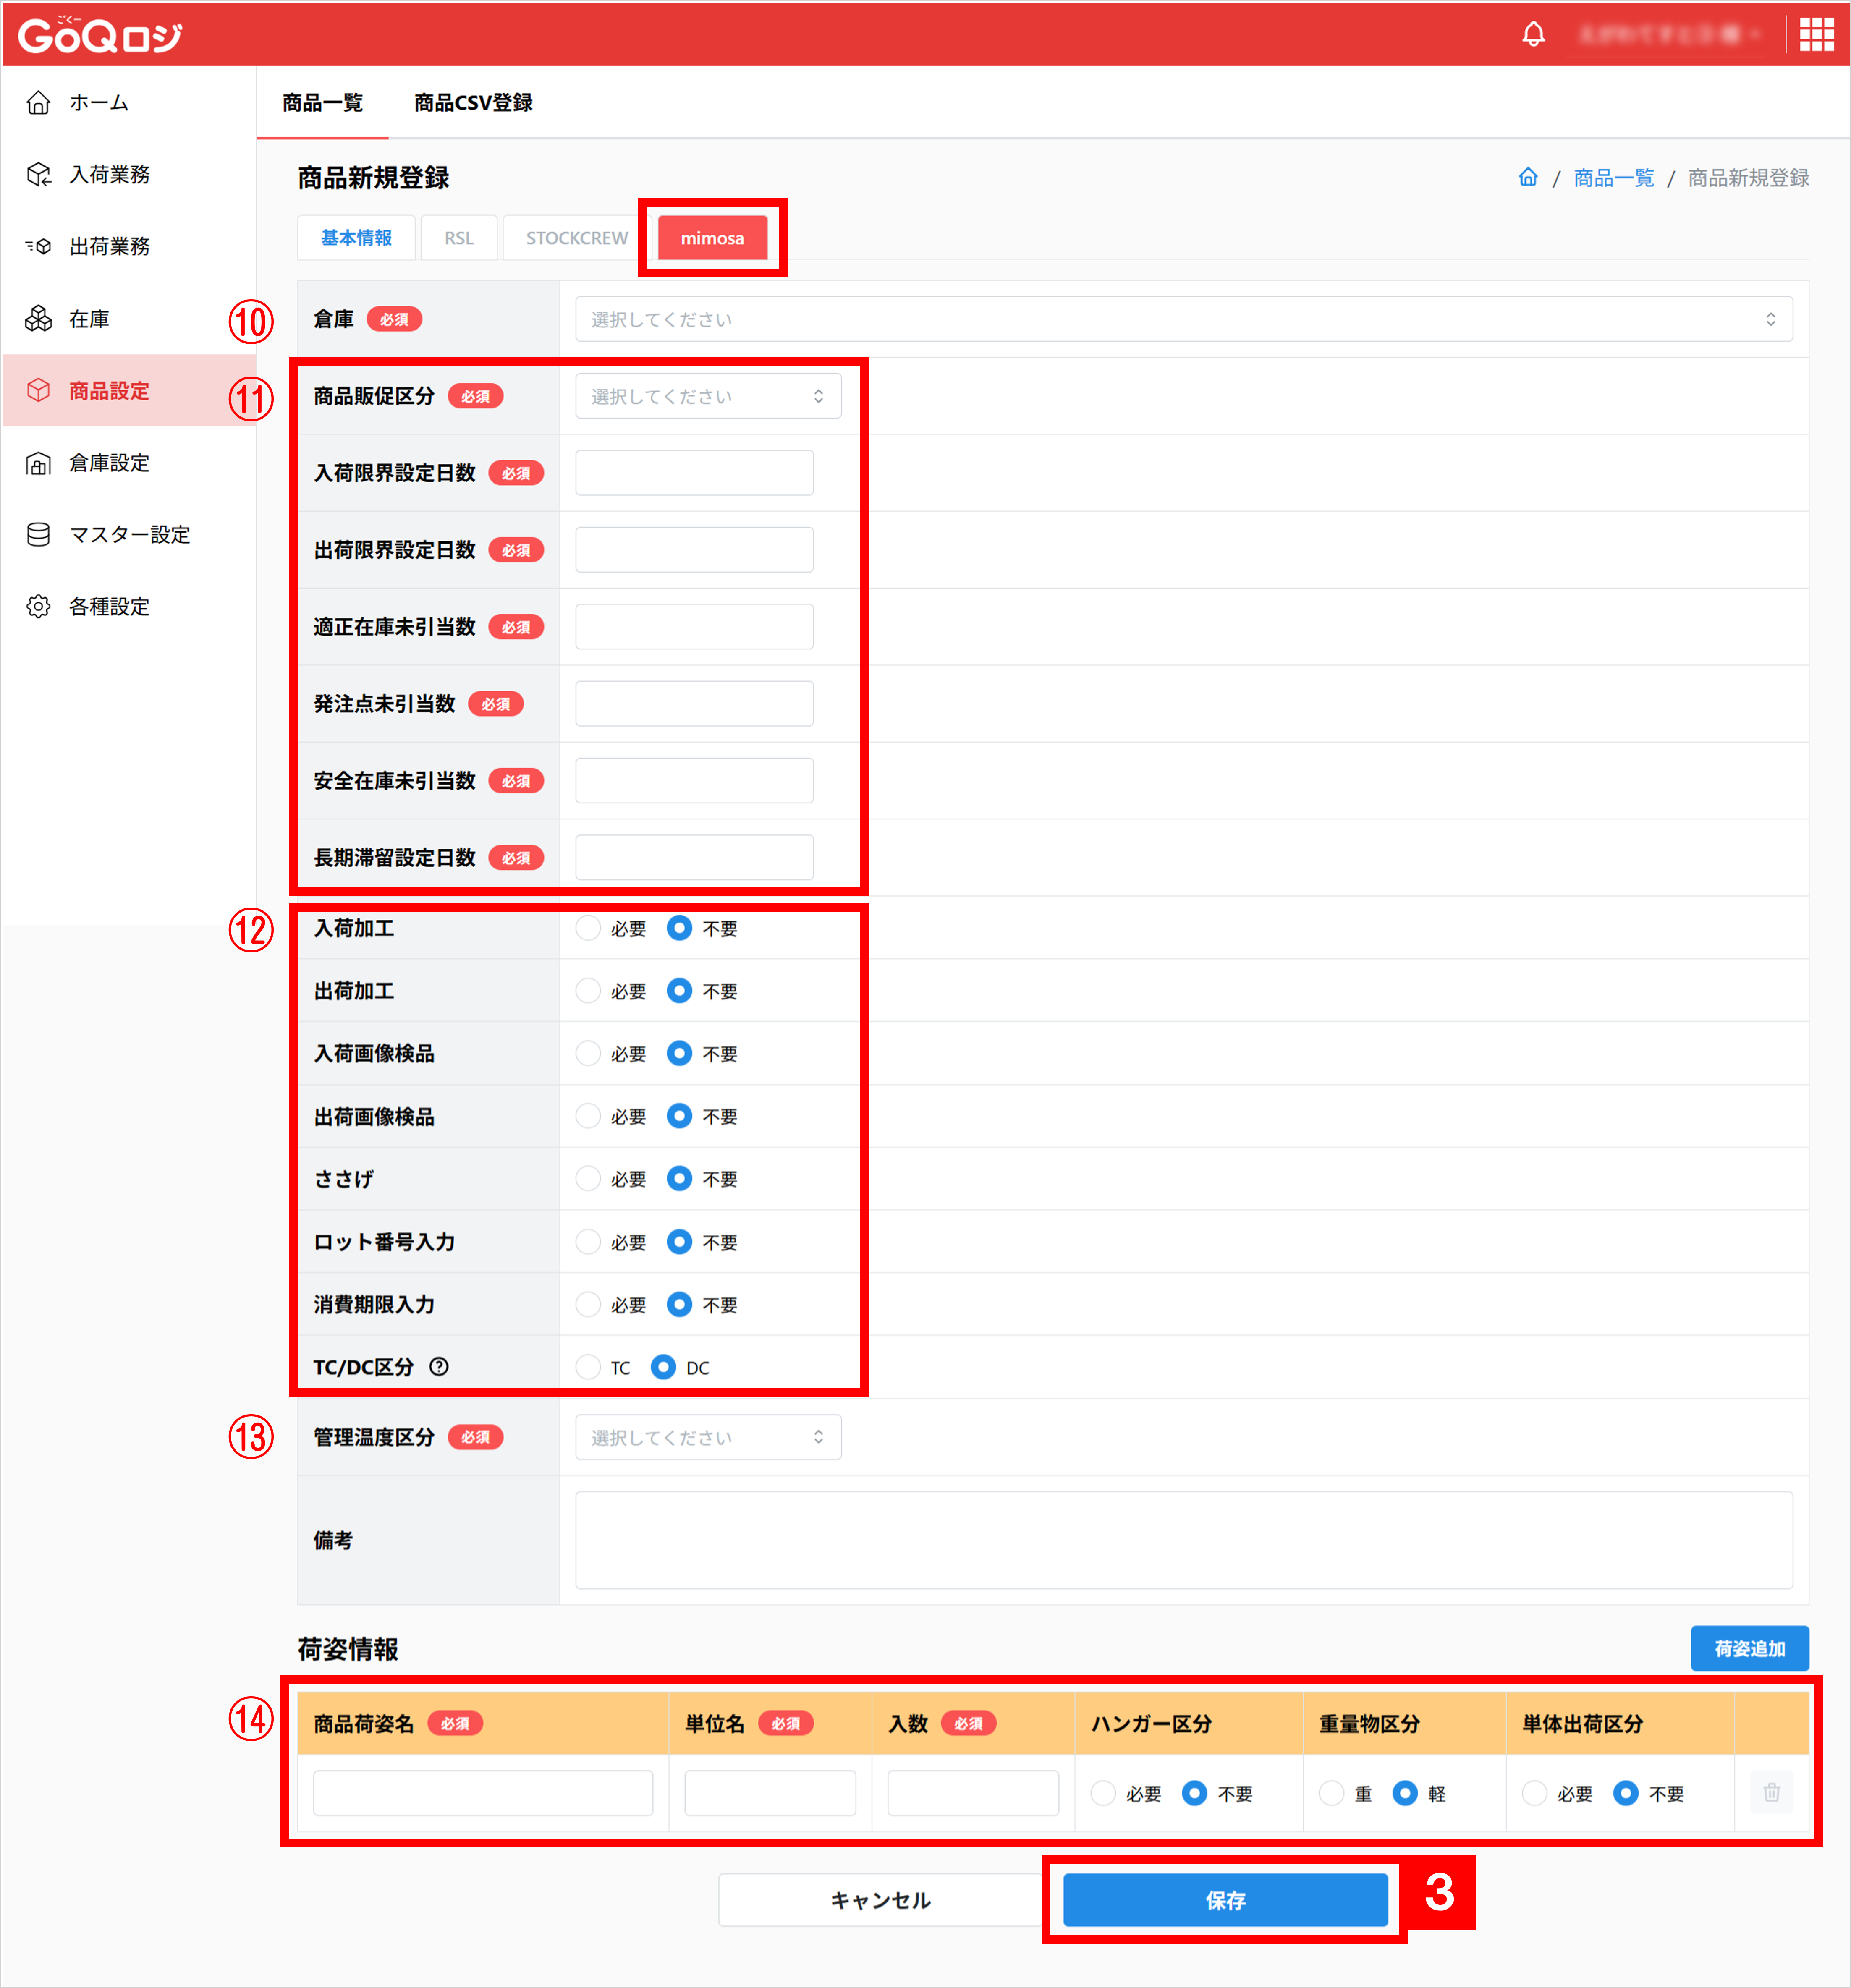1851x1988 pixels.
Task: Select 商品設定 in the sidebar
Action: point(128,391)
